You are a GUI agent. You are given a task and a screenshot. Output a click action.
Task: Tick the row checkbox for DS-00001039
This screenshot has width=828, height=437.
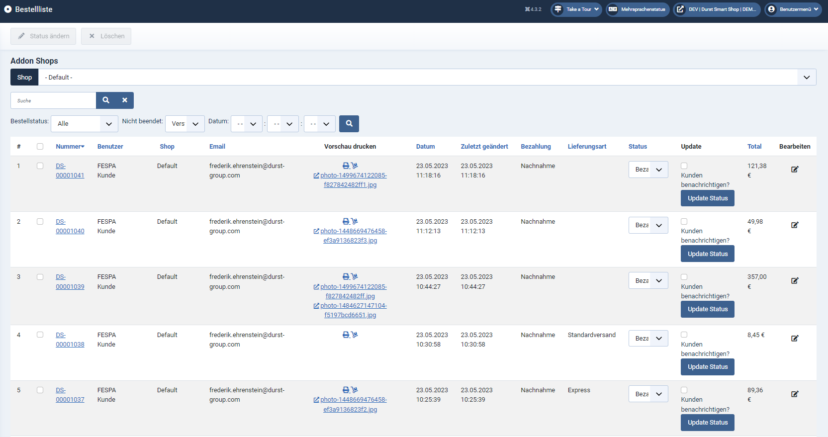[40, 277]
